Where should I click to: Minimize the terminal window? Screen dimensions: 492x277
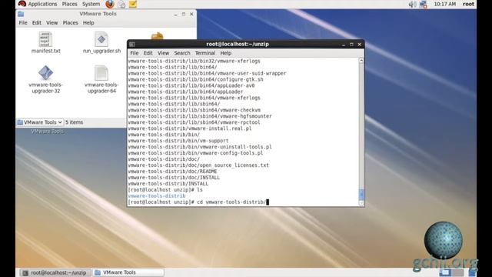click(x=344, y=45)
